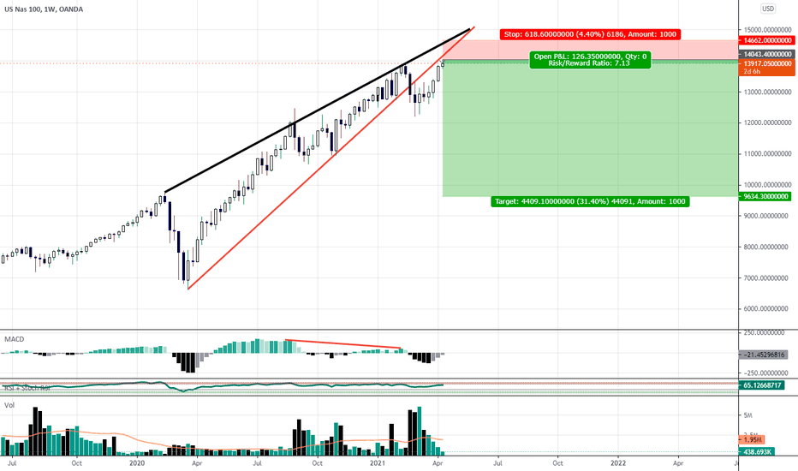Click the 2020 label on the time axis

coord(137,463)
